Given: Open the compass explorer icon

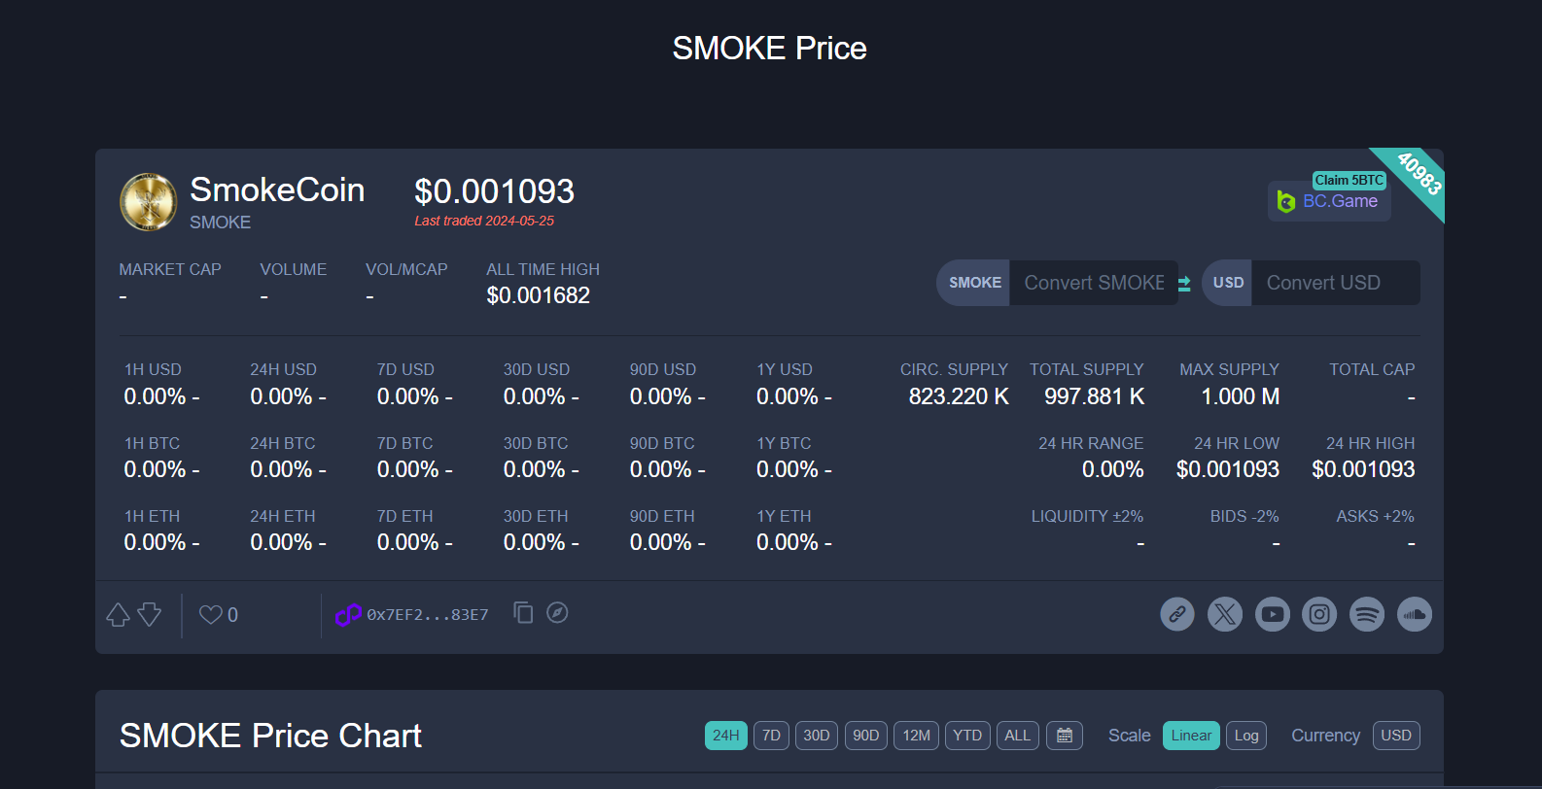Looking at the screenshot, I should [x=557, y=613].
